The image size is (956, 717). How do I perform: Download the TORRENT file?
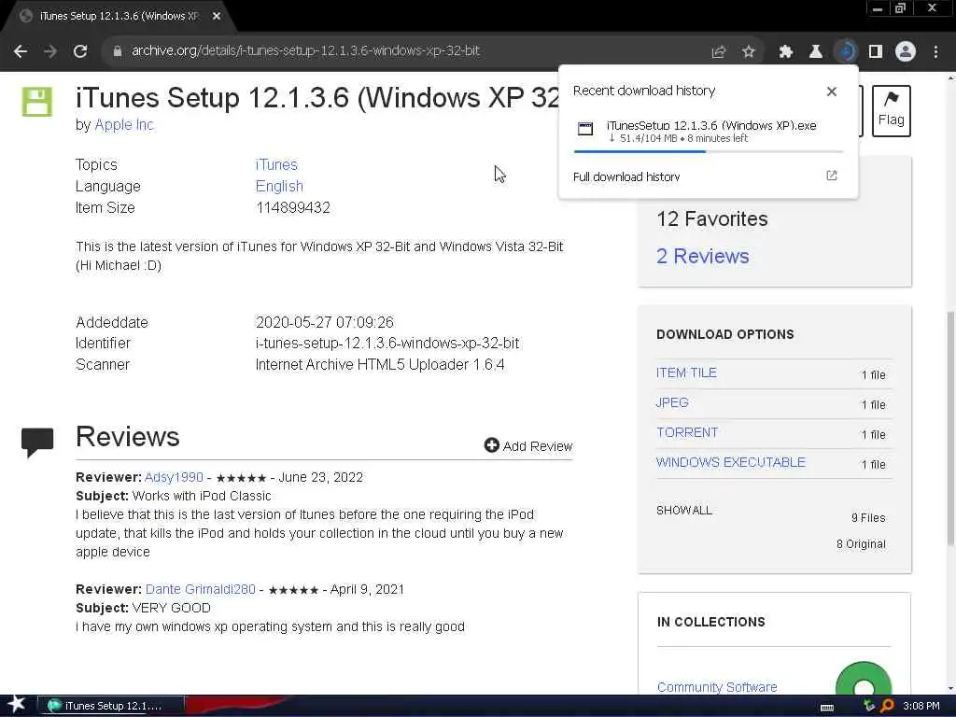pyautogui.click(x=687, y=433)
